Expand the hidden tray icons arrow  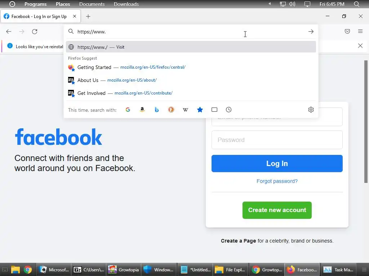pyautogui.click(x=270, y=4)
